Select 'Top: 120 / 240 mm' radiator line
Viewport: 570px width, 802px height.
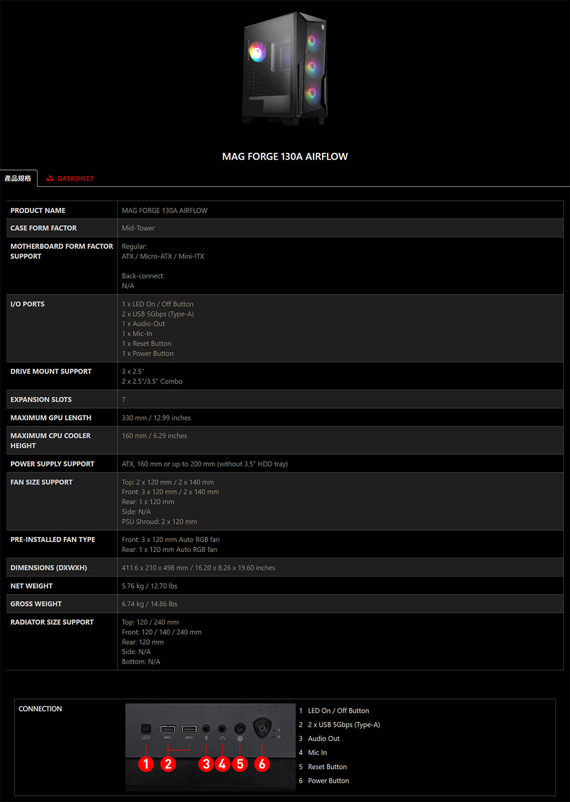pos(150,622)
